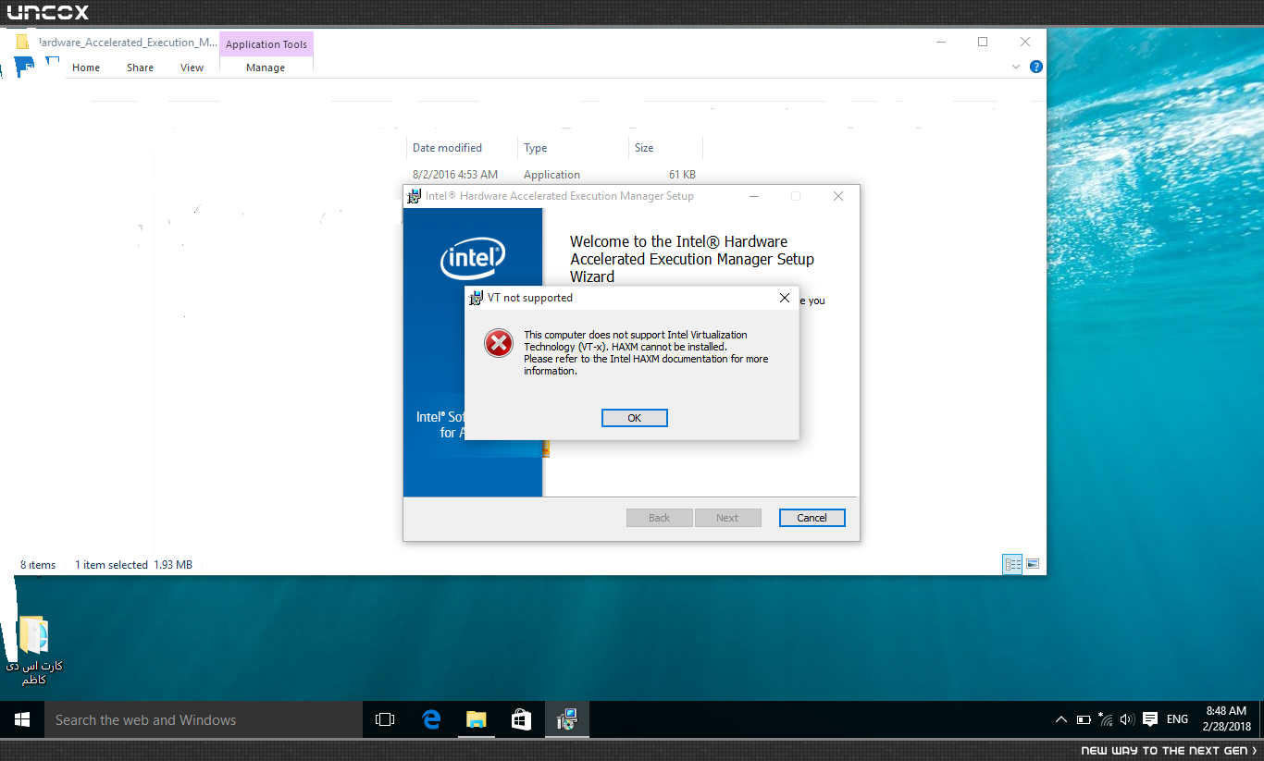Screen dimensions: 1264x761
Task: Open the Wi-Fi network flyout
Action: (x=1105, y=719)
